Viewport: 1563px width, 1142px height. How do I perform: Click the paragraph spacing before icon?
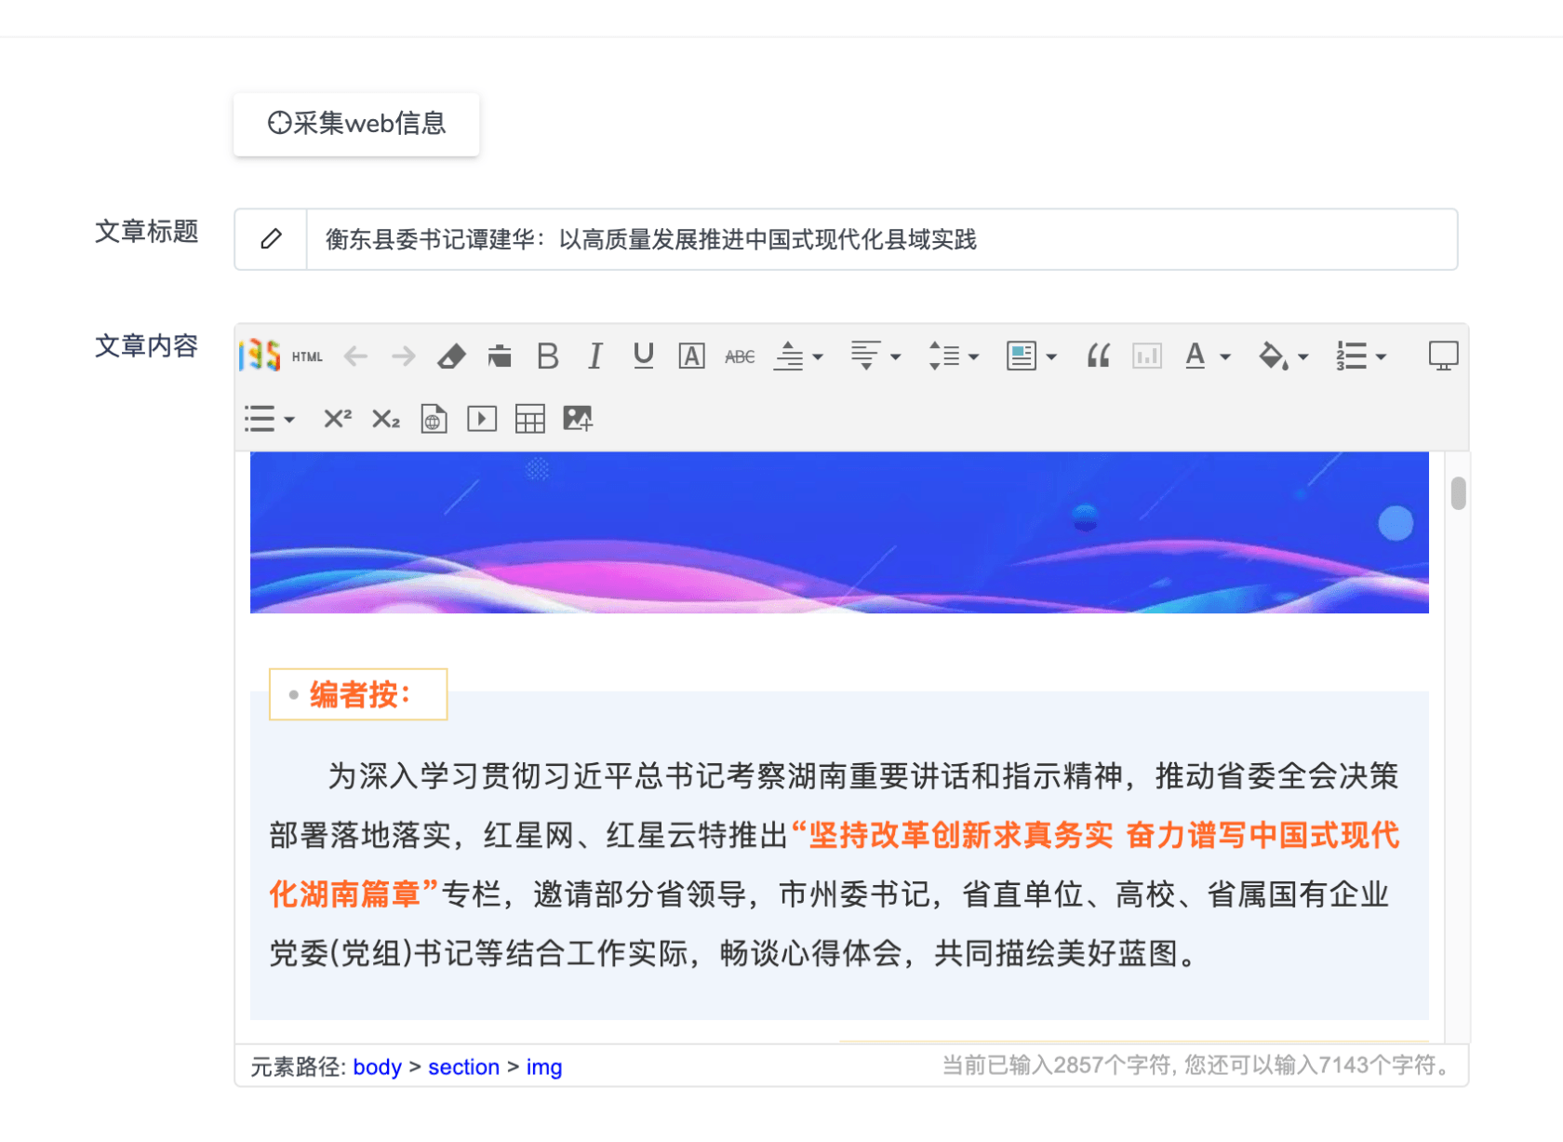789,356
